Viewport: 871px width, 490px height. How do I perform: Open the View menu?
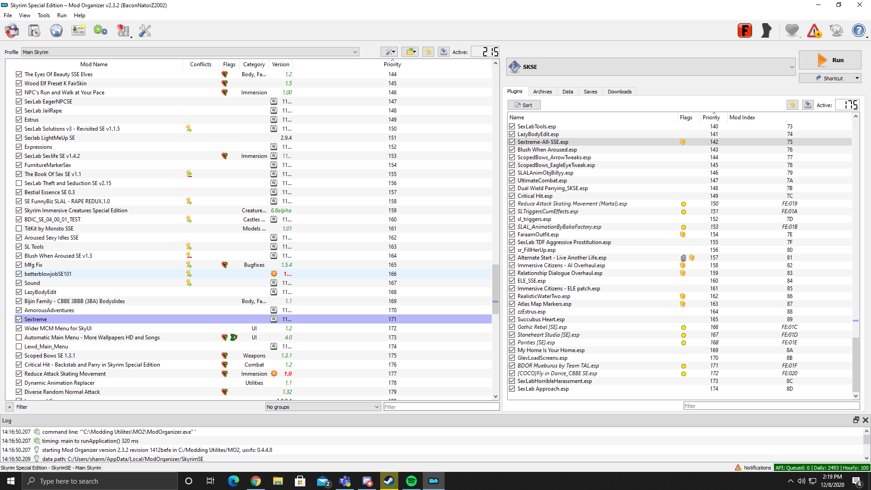point(24,15)
